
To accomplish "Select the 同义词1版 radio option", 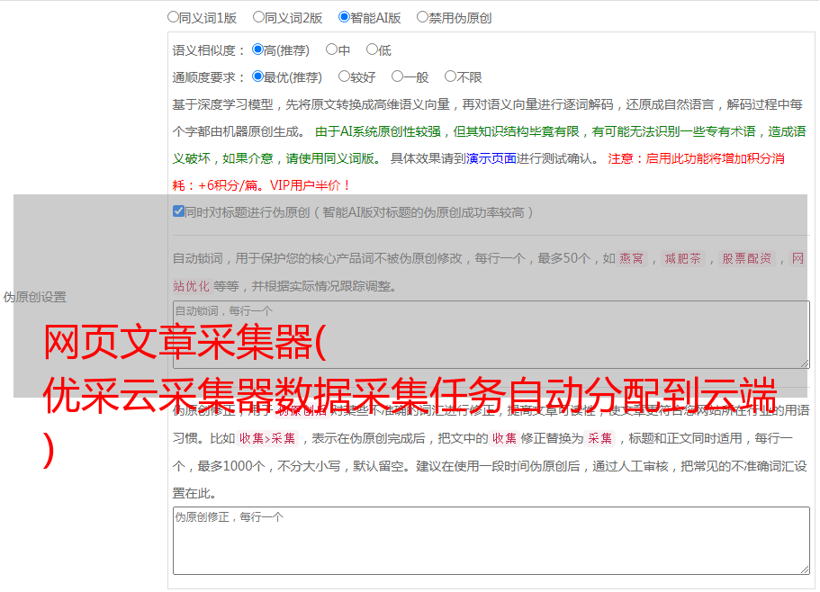I will coord(174,16).
